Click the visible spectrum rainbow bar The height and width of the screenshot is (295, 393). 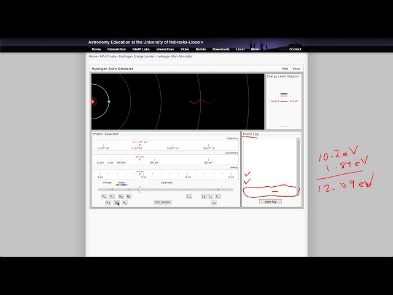[122, 185]
